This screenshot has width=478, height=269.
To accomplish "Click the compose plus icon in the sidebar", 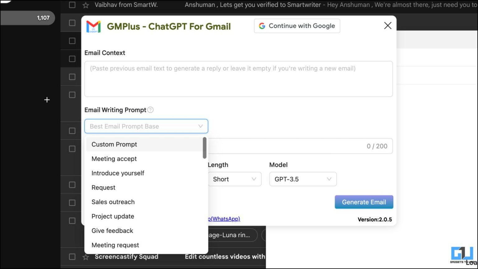I will 47,100.
